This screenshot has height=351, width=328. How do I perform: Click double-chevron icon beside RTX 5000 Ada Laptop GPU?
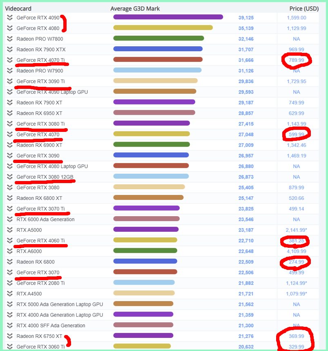[10, 304]
